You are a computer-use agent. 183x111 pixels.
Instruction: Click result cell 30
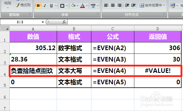pos(158,59)
